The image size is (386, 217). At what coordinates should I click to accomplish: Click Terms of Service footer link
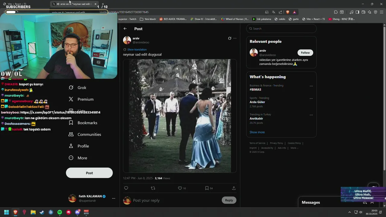click(257, 143)
